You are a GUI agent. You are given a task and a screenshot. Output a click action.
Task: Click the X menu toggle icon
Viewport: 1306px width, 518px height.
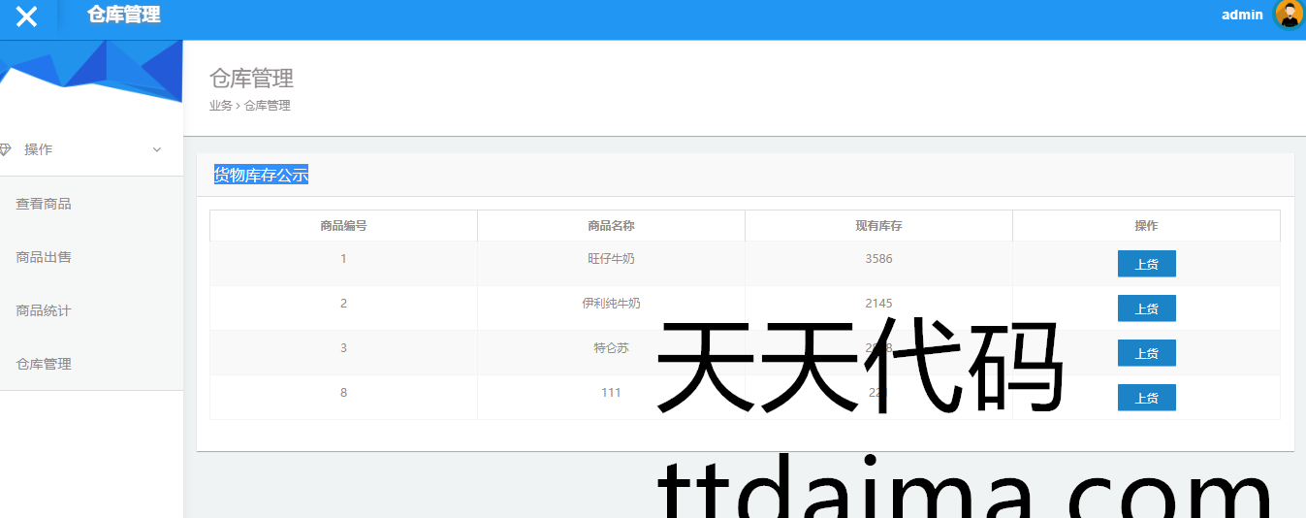27,16
